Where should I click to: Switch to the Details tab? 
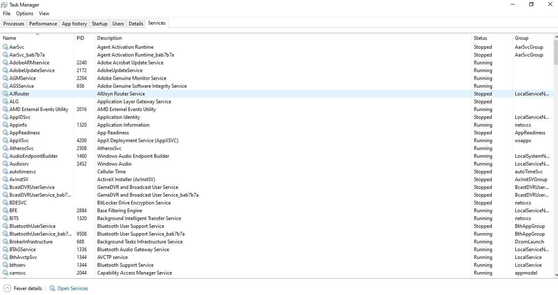point(136,23)
